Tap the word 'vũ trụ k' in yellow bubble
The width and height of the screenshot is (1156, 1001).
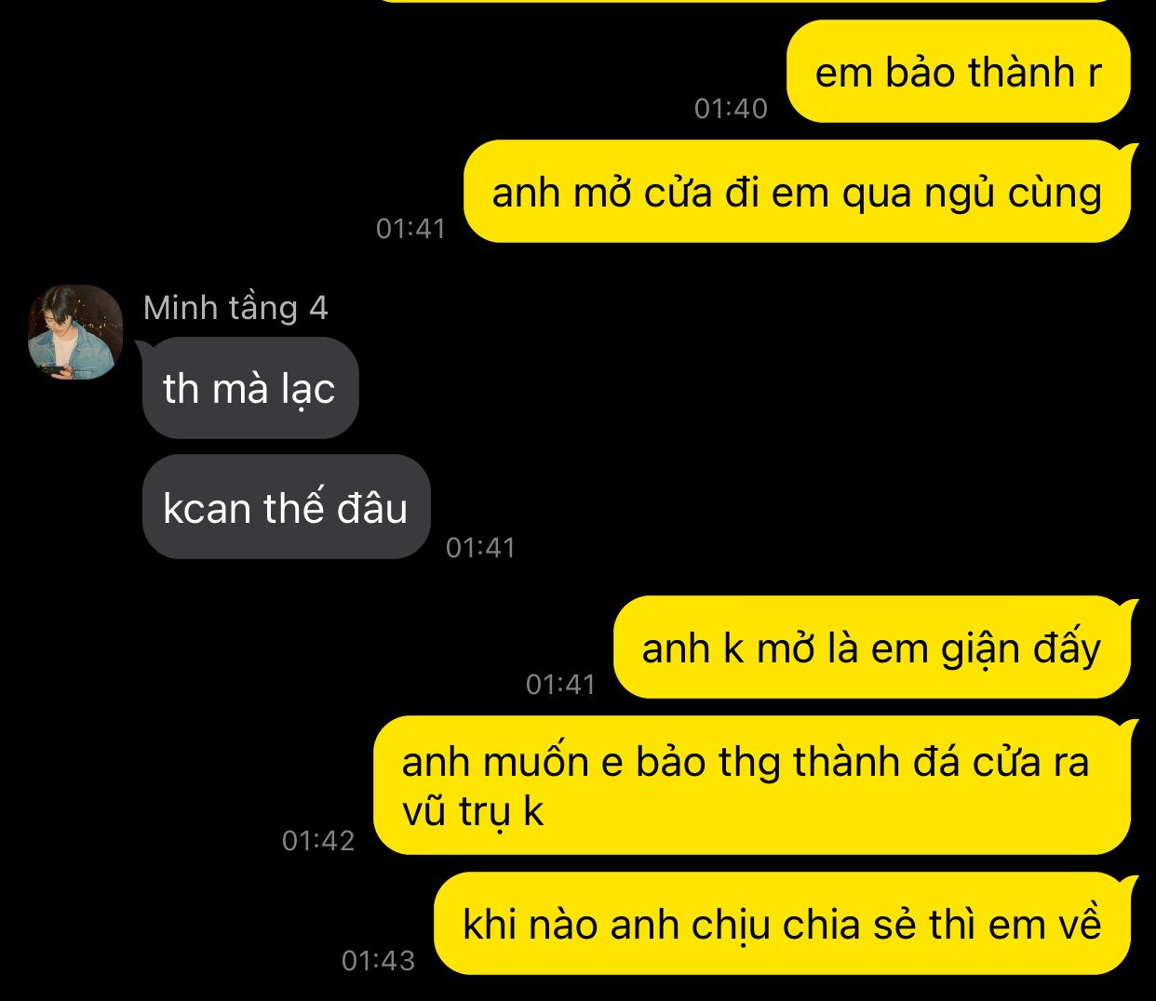tap(473, 811)
